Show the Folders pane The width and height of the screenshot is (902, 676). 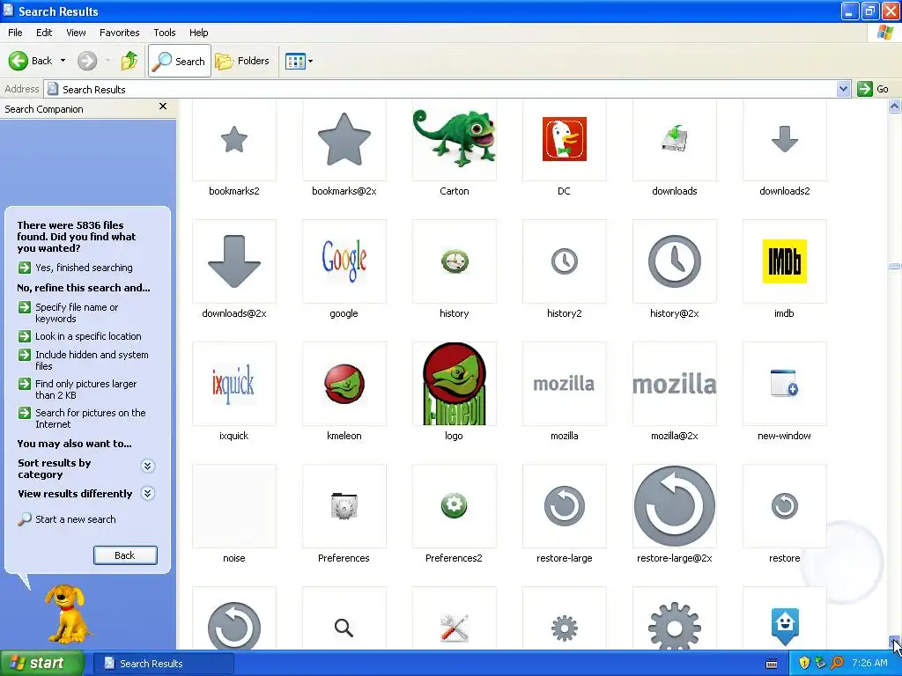coord(242,61)
